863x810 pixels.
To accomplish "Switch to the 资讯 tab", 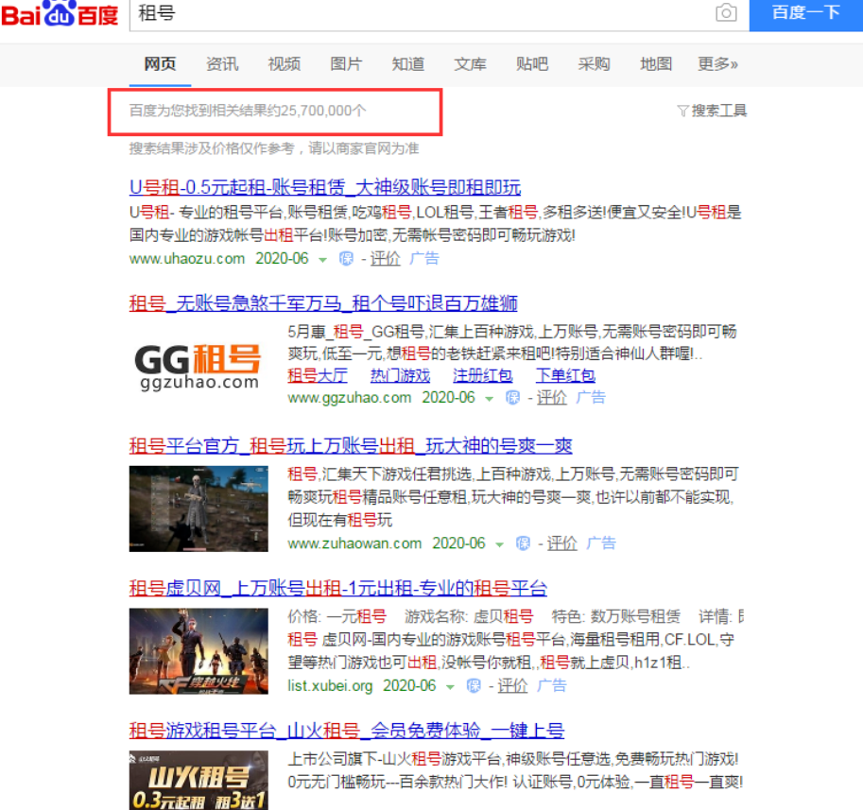I will [222, 64].
